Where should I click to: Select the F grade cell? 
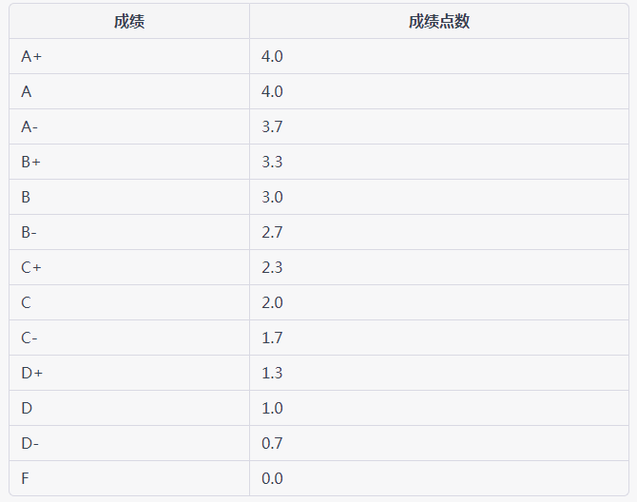tap(129, 478)
